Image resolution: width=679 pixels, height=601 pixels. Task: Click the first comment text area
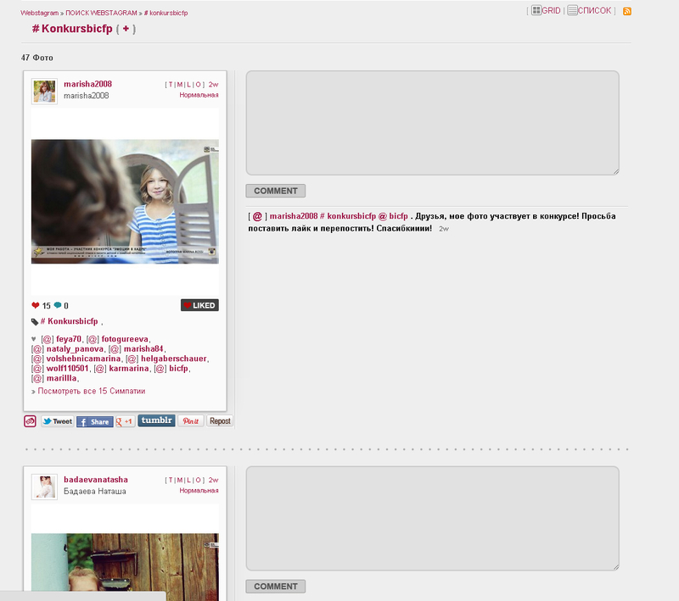point(432,123)
